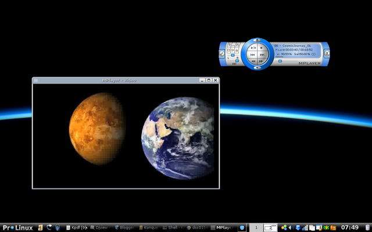Switch to Blogger window in taskbar
This screenshot has height=232, width=372.
(125, 227)
